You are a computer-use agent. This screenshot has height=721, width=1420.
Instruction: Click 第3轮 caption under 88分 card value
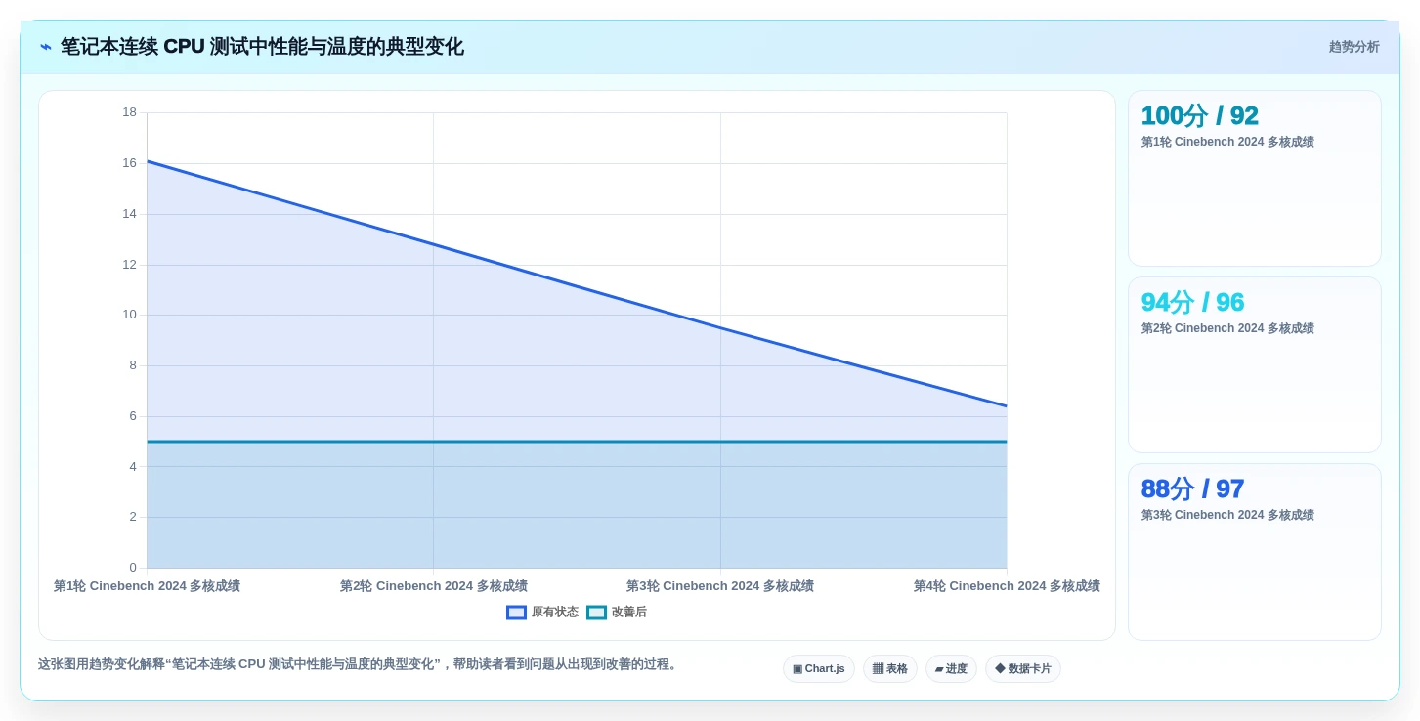click(x=1227, y=515)
